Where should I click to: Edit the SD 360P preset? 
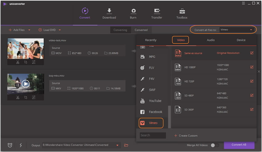click(252, 110)
